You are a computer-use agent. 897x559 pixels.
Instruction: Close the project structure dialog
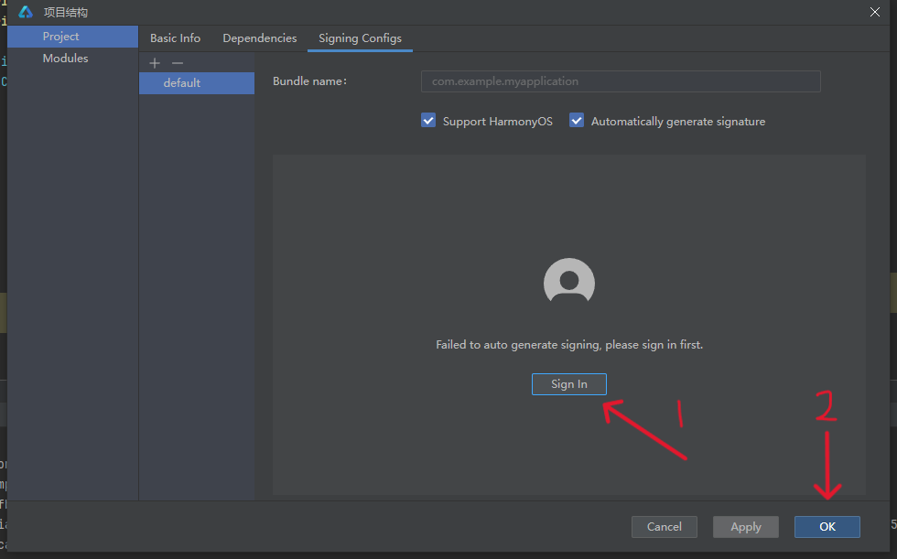(875, 12)
